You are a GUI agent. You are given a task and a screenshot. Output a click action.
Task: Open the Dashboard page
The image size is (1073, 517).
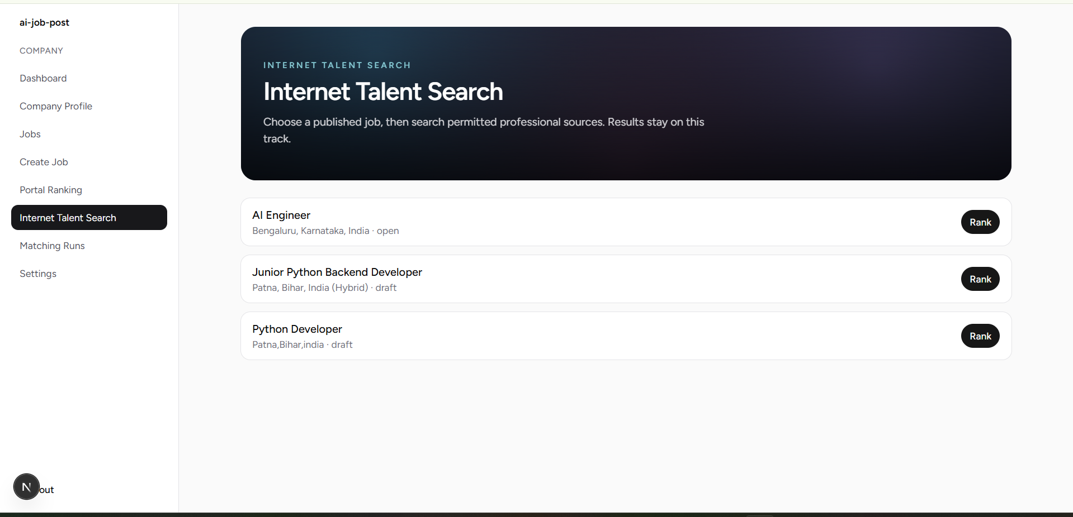click(43, 78)
